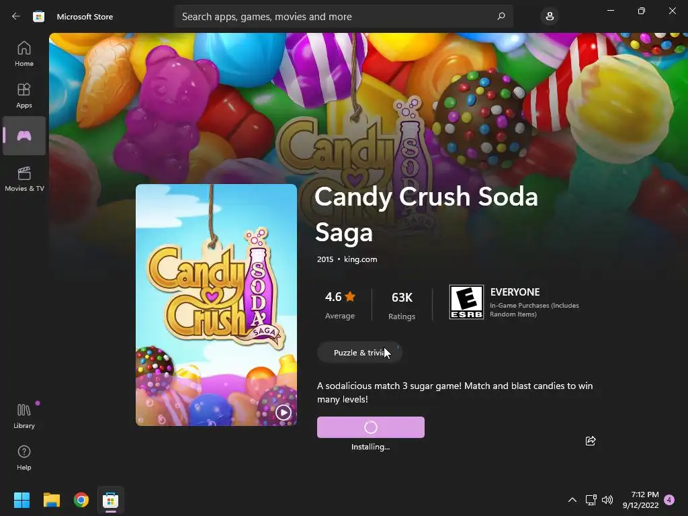Open network status tray icon
Screen dimensions: 688x516
591,500
